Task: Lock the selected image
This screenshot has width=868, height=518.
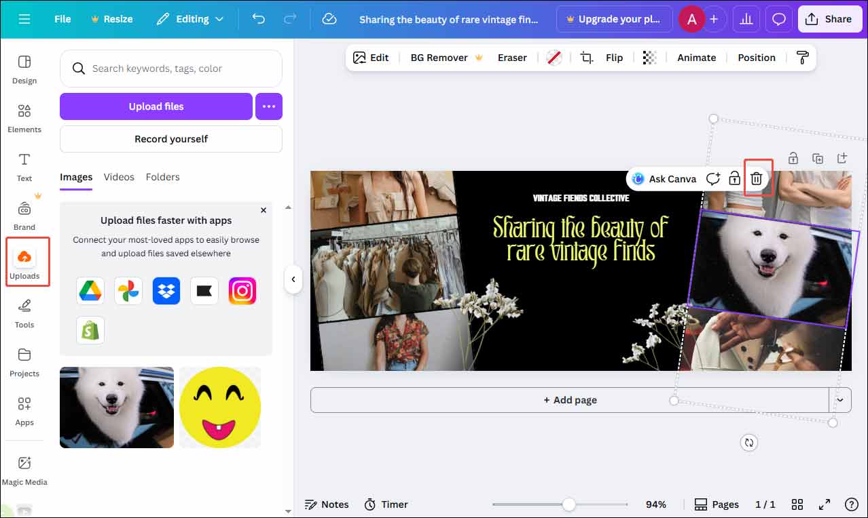Action: [734, 178]
